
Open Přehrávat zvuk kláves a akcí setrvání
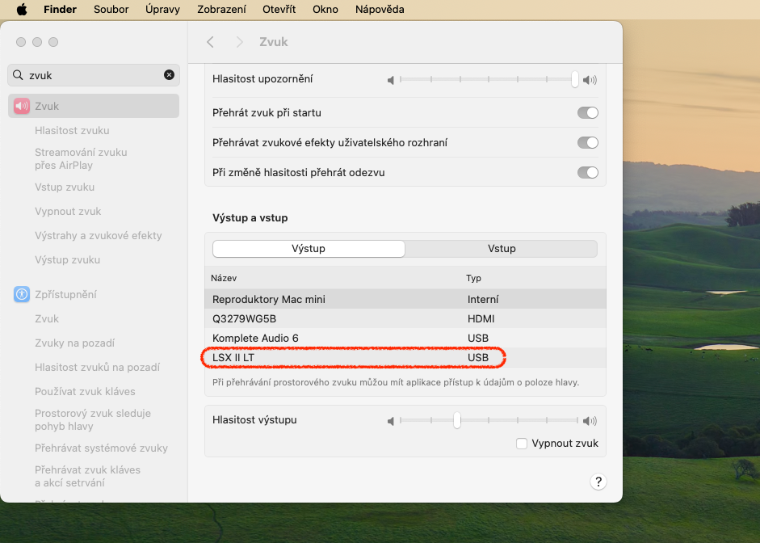point(87,476)
